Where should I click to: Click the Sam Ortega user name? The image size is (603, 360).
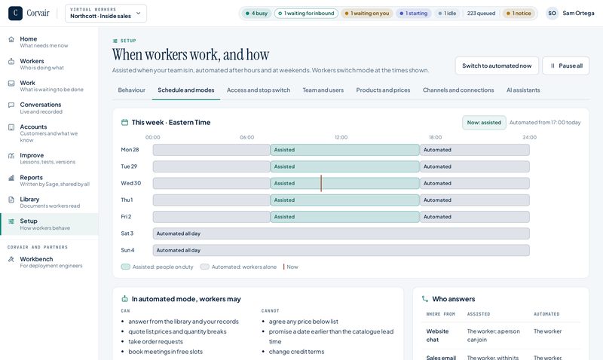click(x=578, y=13)
